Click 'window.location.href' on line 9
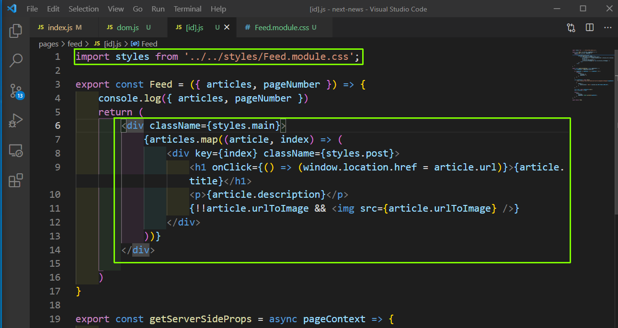The width and height of the screenshot is (618, 328). point(360,168)
